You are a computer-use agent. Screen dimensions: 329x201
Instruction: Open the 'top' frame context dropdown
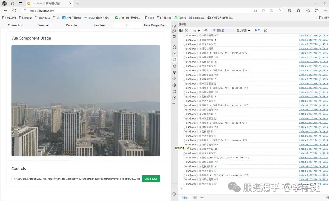[x=196, y=30]
